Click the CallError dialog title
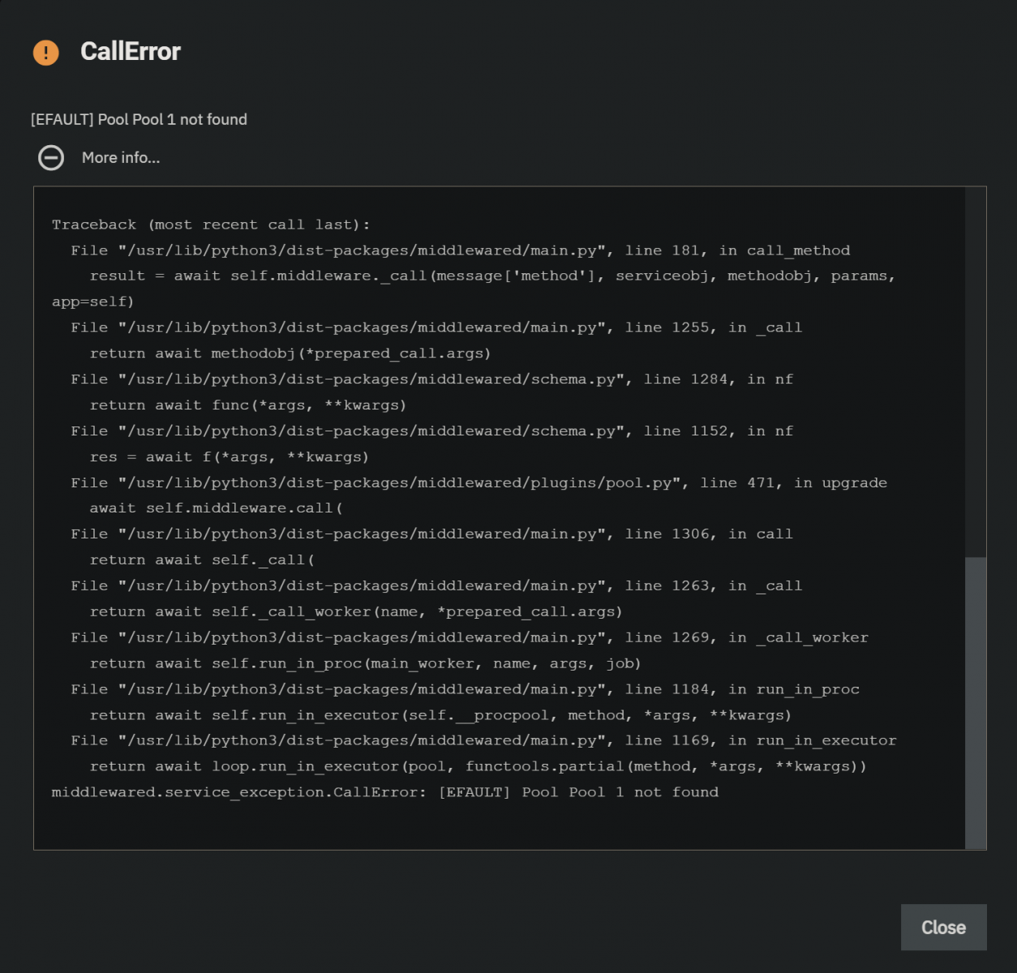 [131, 52]
